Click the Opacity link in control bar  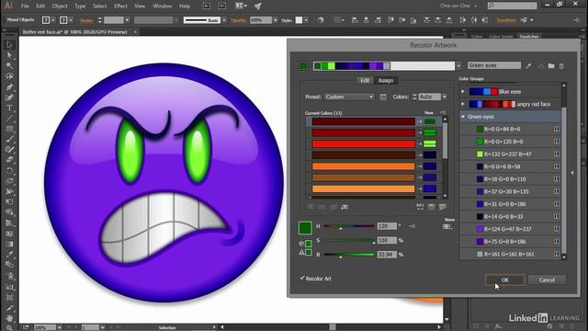coord(239,20)
